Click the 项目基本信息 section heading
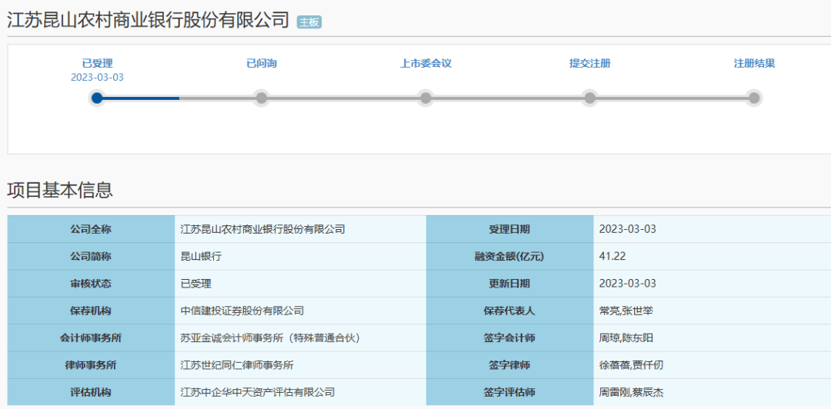Viewport: 831px width, 409px height. (60, 190)
